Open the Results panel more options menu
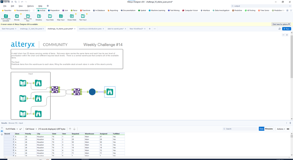The width and height of the screenshot is (293, 160). pos(287,123)
